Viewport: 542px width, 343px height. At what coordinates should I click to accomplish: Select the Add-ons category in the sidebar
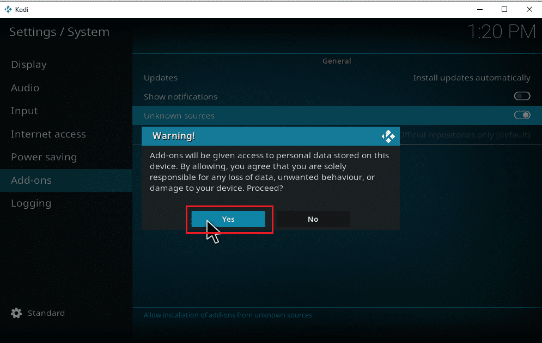(31, 180)
